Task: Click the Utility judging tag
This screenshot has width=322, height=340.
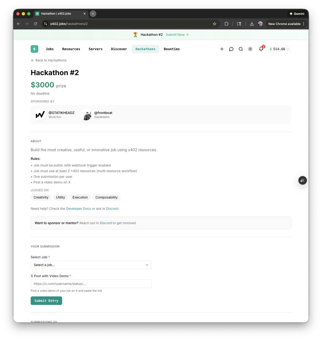Action: coord(60,197)
